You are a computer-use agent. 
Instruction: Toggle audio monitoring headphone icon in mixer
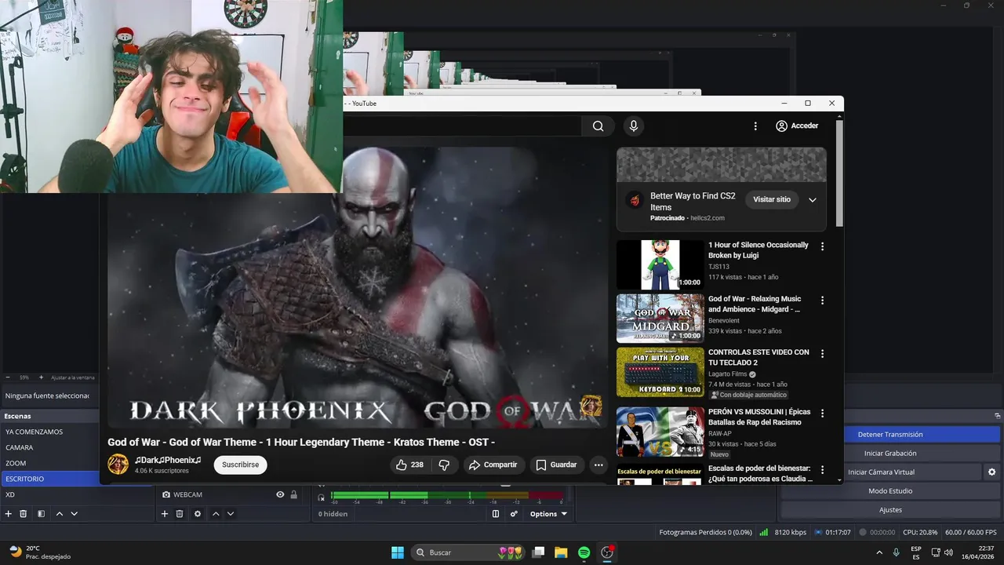tap(321, 498)
